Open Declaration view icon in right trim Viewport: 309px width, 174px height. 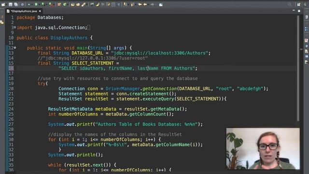[307, 51]
